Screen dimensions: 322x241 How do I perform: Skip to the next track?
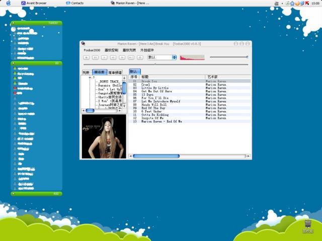coord(122,58)
